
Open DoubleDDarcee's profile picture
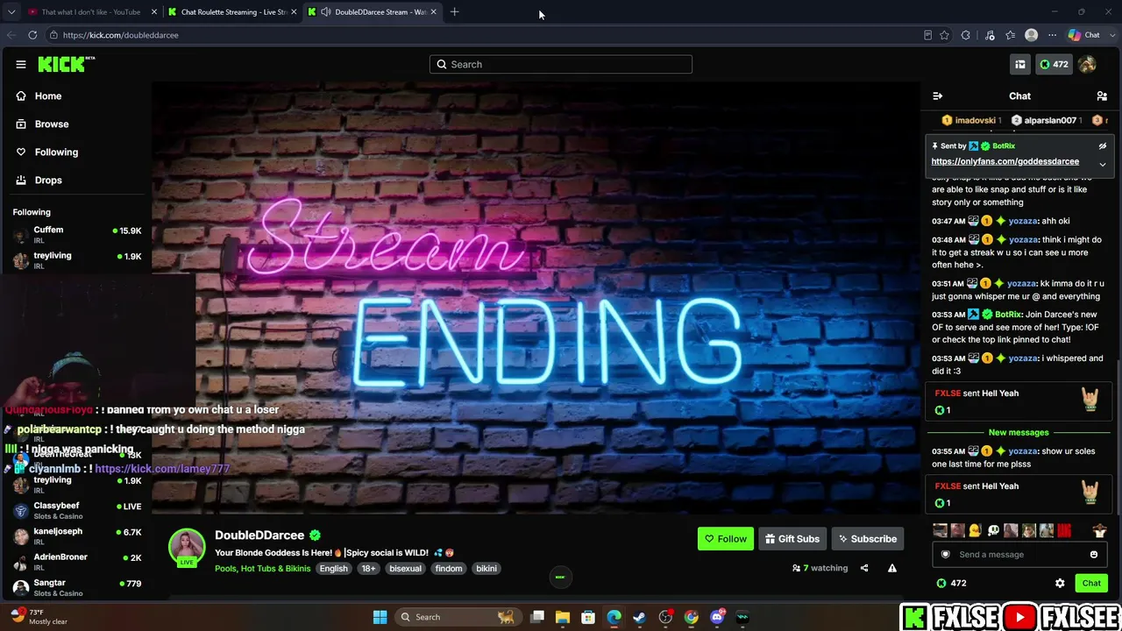(187, 547)
